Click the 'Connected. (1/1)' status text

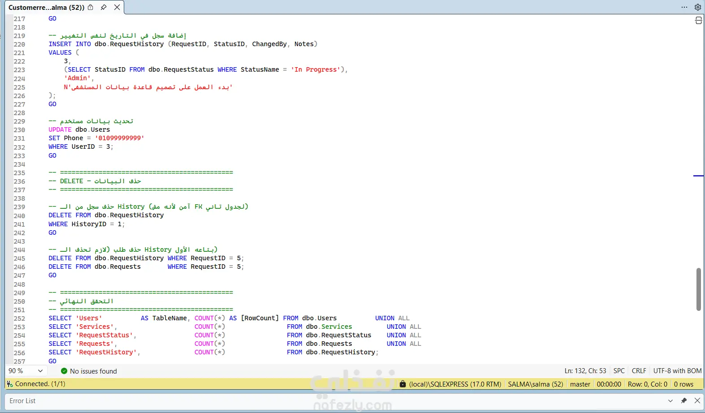pyautogui.click(x=40, y=384)
